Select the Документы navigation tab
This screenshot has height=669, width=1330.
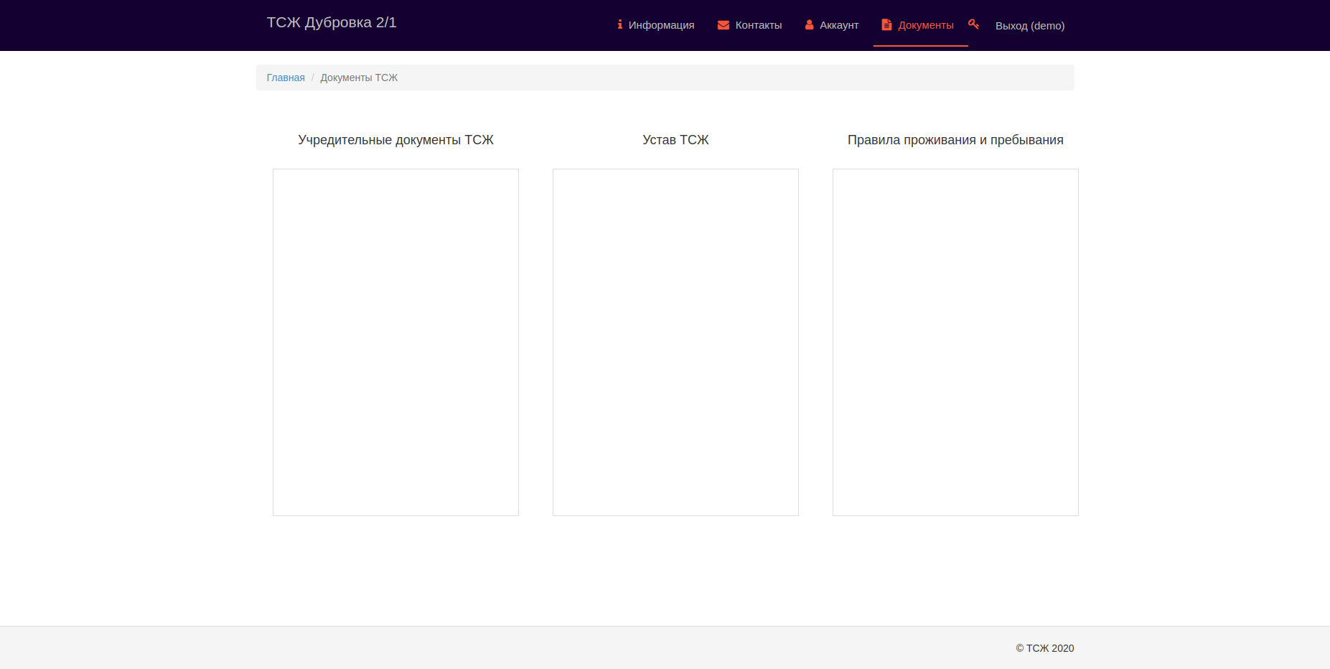coord(920,25)
